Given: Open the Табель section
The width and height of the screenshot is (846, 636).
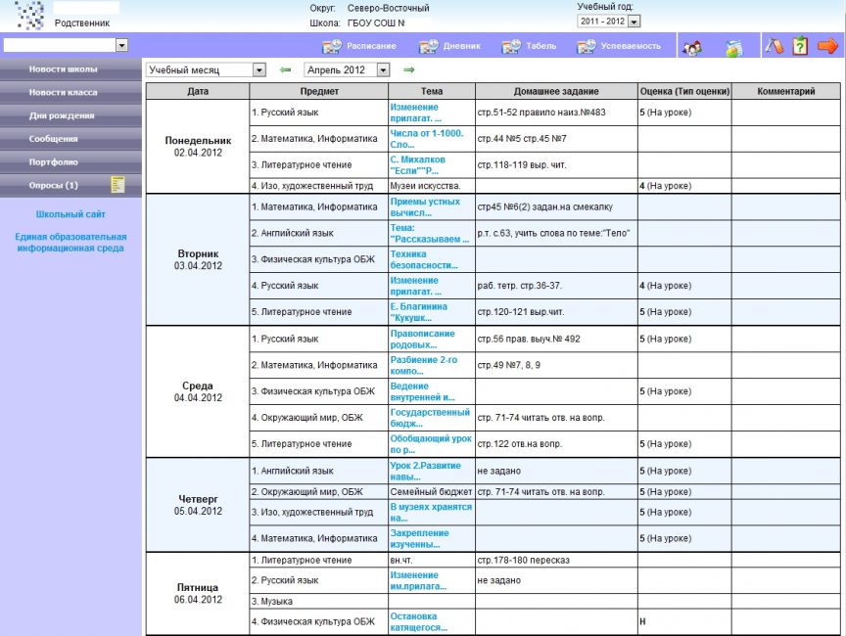Looking at the screenshot, I should click(530, 46).
